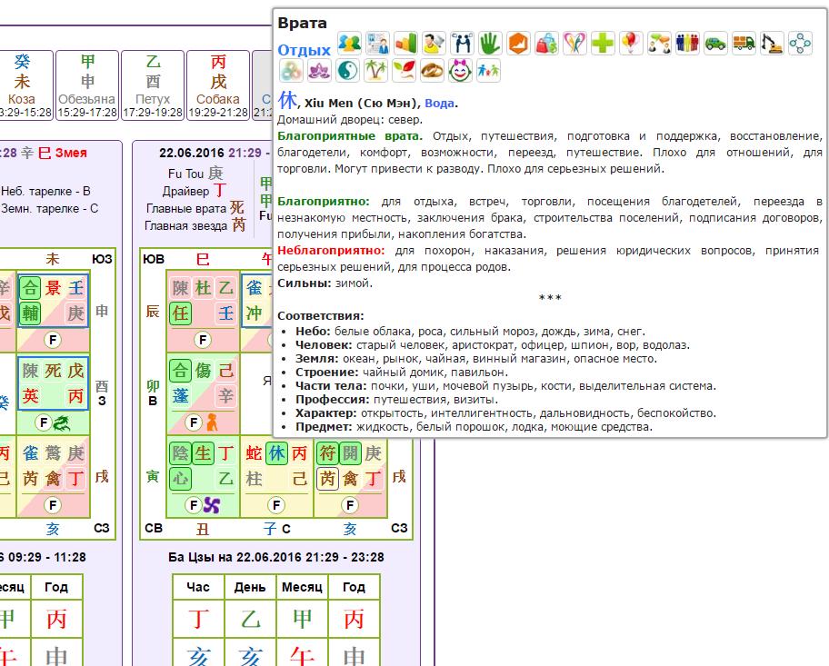
Task: Select the two people chatting icon
Action: [x=659, y=44]
